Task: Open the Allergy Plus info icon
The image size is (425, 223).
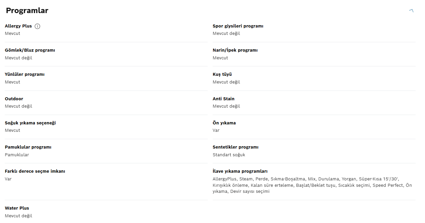Action: tap(37, 26)
